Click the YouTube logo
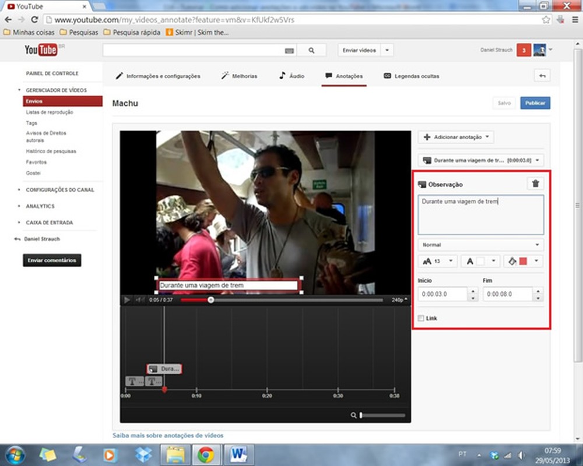The height and width of the screenshot is (466, 583). point(41,50)
